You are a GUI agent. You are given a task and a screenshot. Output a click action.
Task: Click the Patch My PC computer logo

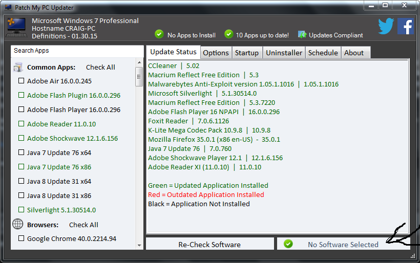click(x=16, y=27)
